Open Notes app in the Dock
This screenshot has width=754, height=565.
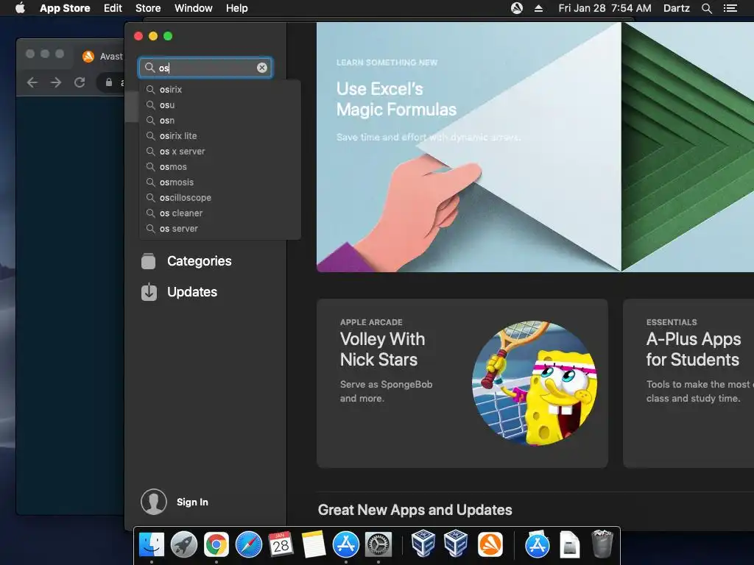coord(314,544)
